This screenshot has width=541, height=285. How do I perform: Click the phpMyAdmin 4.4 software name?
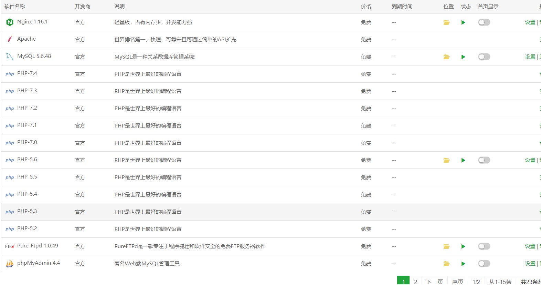(x=39, y=263)
